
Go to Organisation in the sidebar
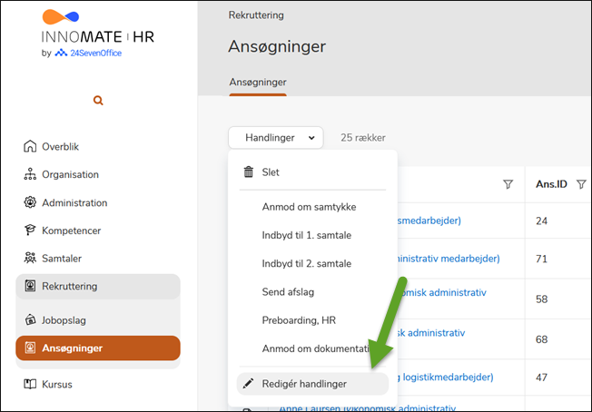click(69, 175)
